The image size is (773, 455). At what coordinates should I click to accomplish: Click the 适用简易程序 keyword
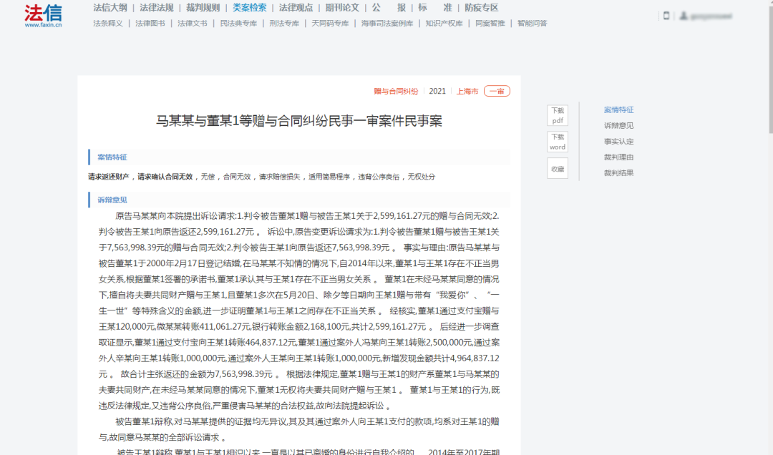pyautogui.click(x=329, y=177)
